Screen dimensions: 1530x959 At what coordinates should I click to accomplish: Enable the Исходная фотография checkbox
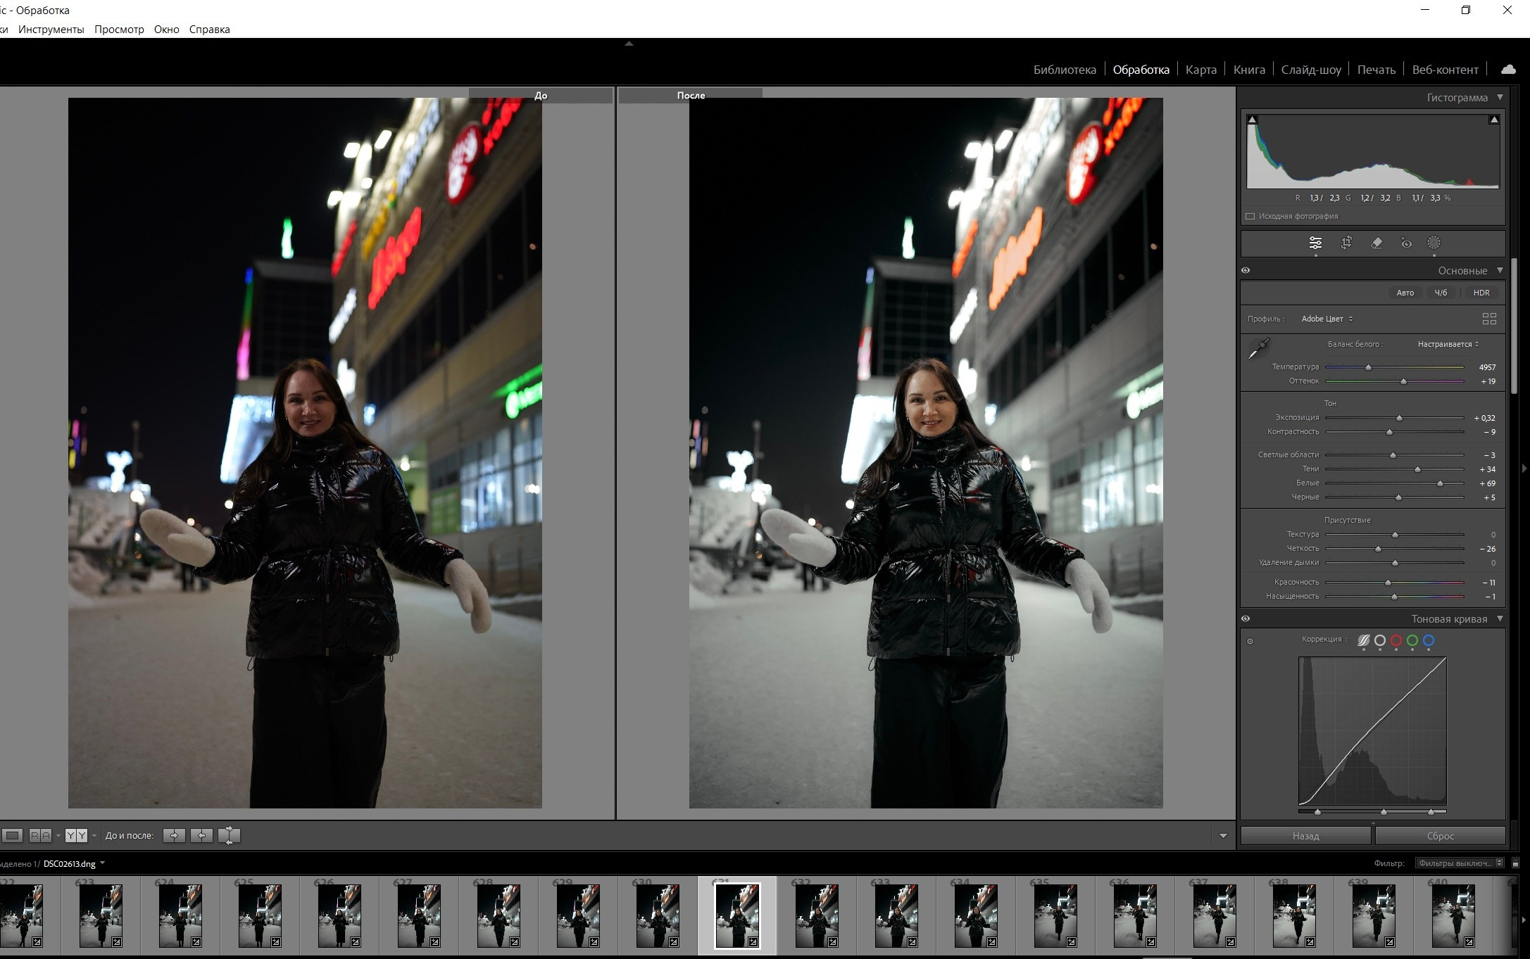(x=1250, y=216)
